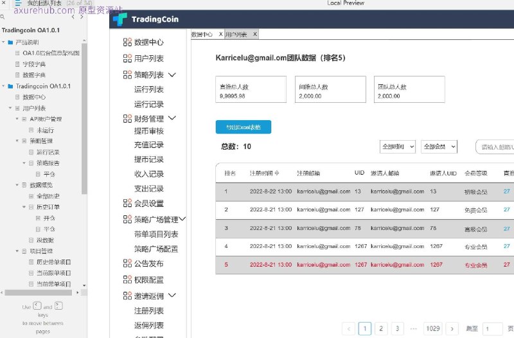Open the sitemap hamburger menu icon
Viewport: 514px width, 338px height.
coord(18,3)
